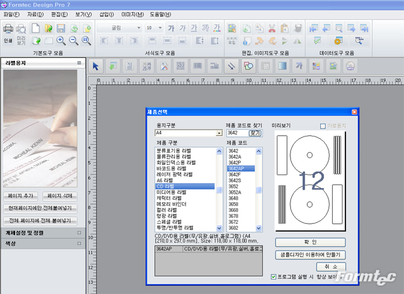
Task: Select the shapes drawing tool
Action: (248, 66)
